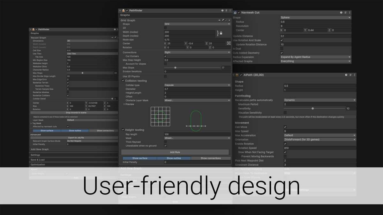Open help for the Navmesh Cut component
383x215 pixels.
pyautogui.click(x=341, y=12)
